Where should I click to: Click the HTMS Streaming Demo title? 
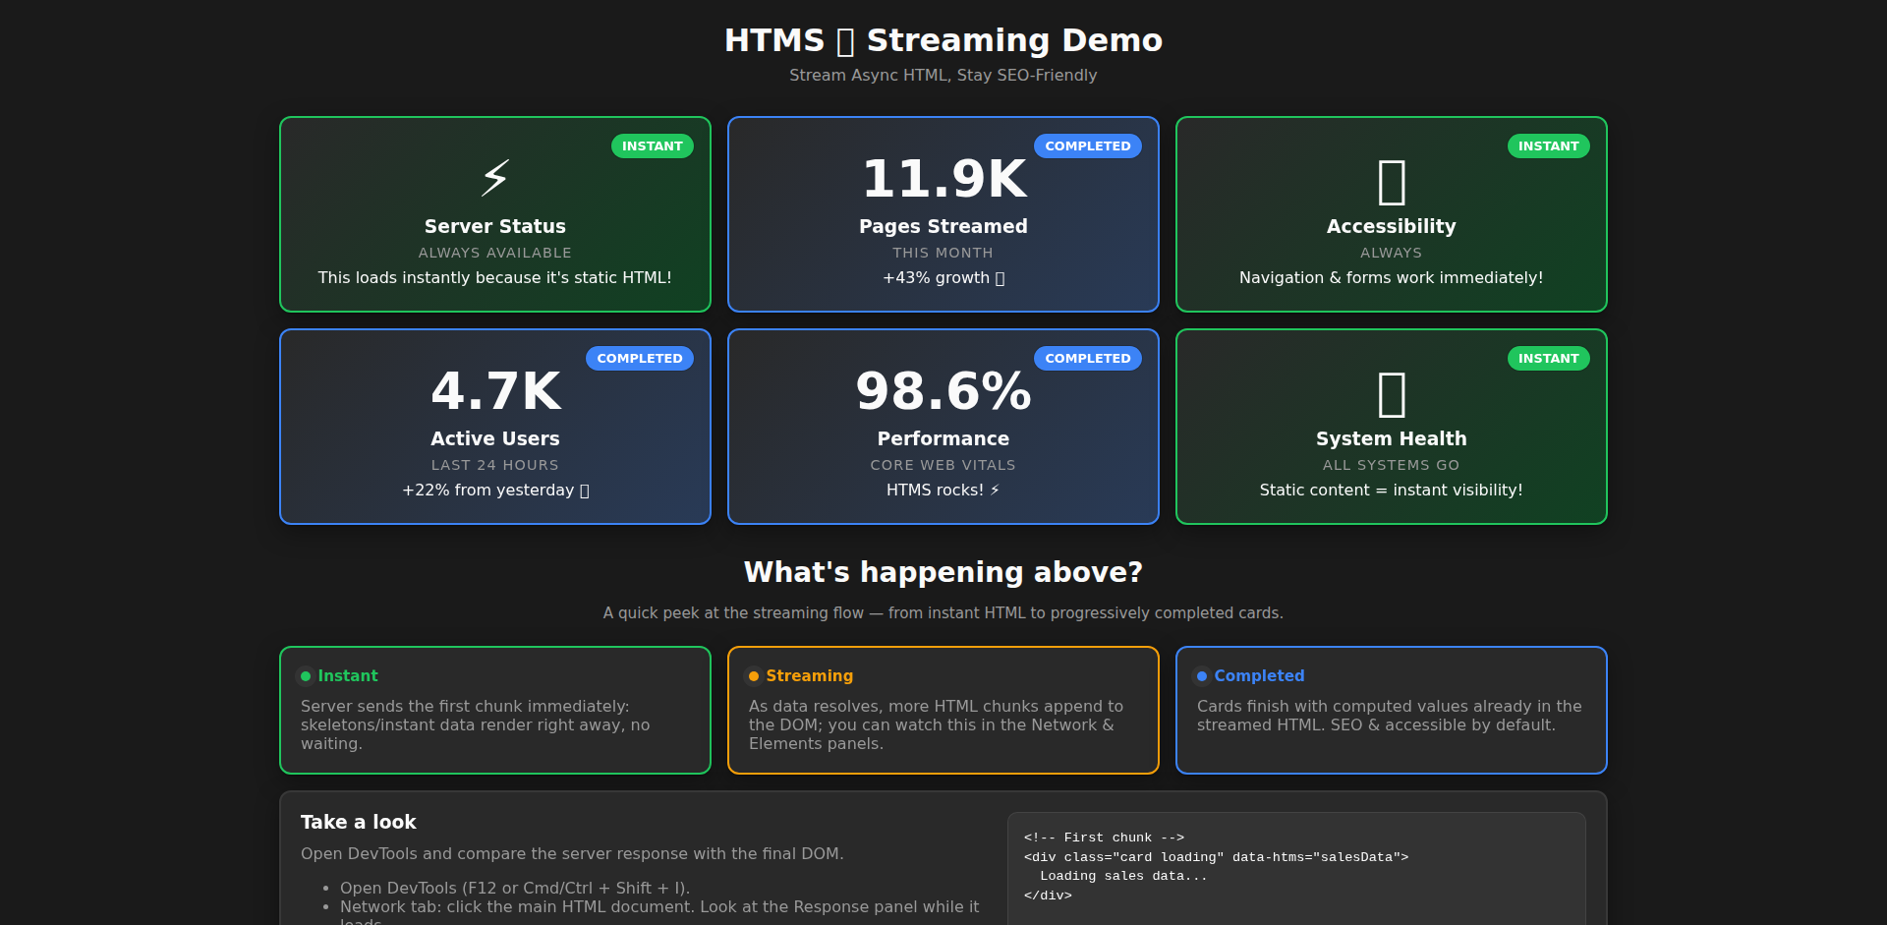pos(943,40)
